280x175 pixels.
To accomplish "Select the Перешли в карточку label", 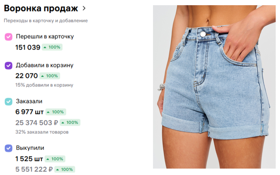I will [45, 37].
